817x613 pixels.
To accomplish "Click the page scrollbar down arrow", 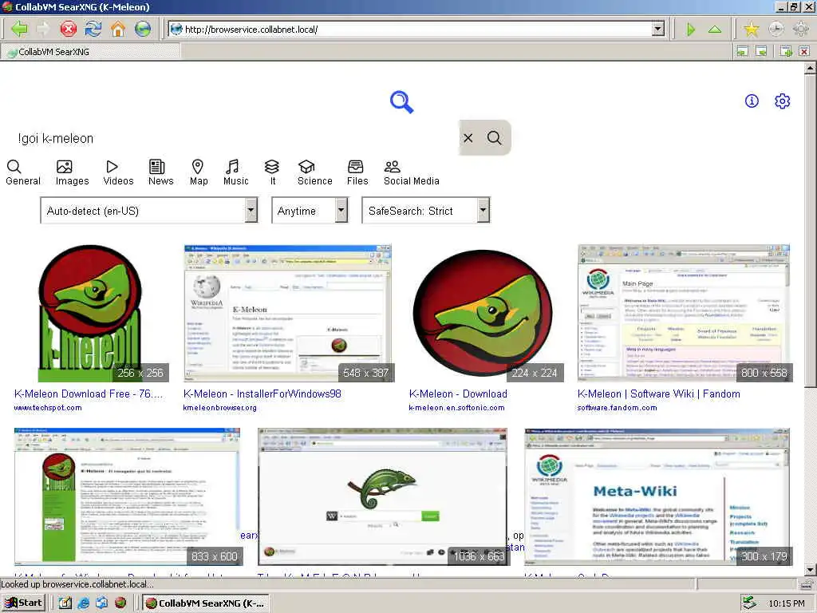I will pyautogui.click(x=811, y=569).
